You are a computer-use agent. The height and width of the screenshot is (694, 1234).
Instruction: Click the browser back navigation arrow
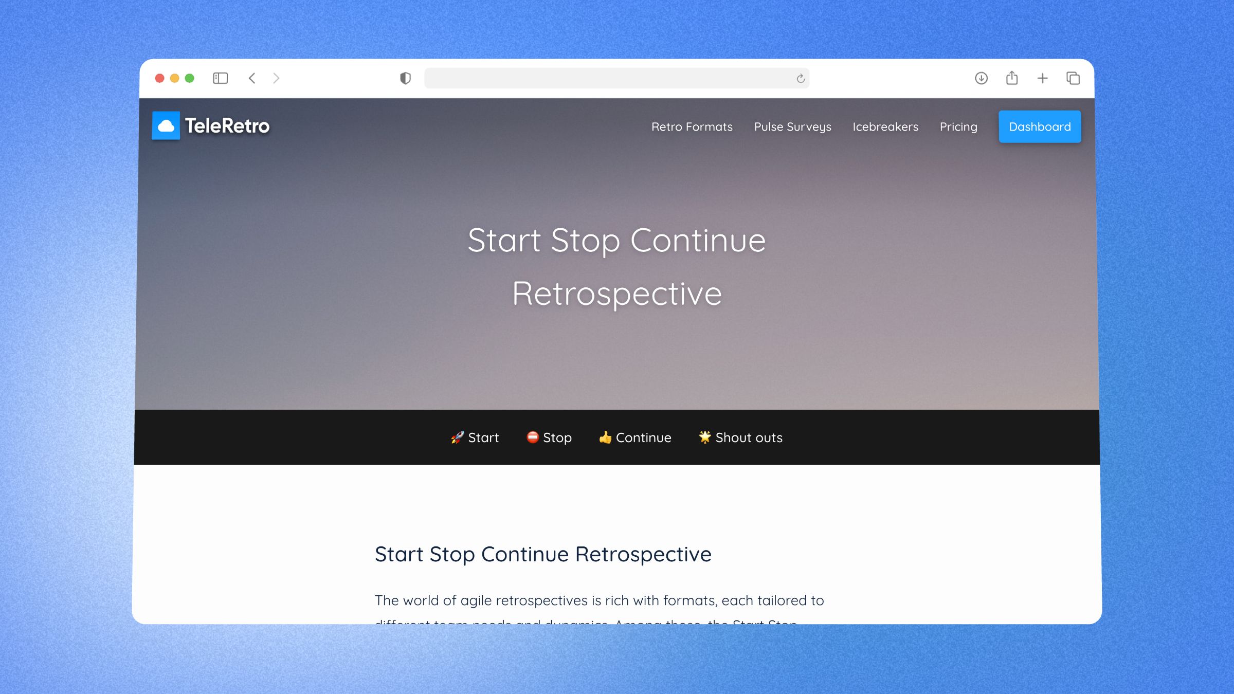[252, 78]
